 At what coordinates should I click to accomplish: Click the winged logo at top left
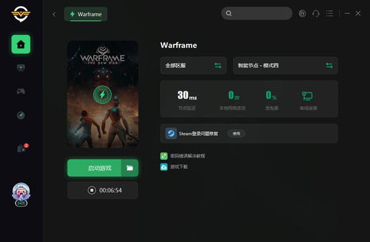pyautogui.click(x=21, y=14)
